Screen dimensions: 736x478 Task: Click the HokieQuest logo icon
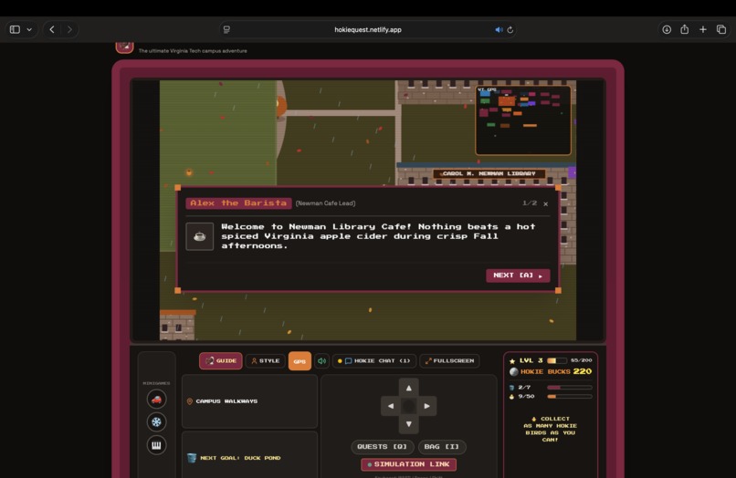coord(125,47)
